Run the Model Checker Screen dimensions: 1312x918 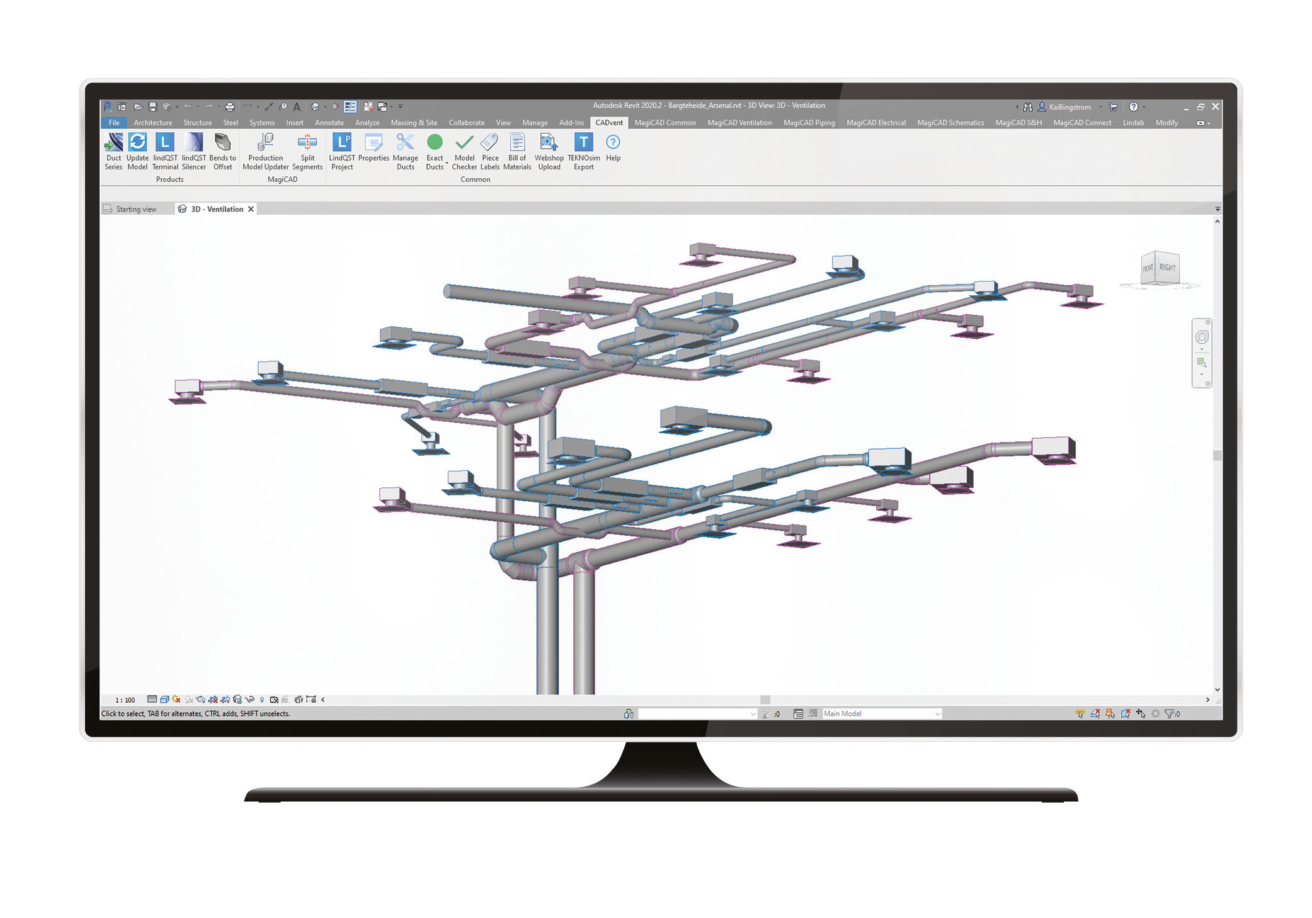464,151
